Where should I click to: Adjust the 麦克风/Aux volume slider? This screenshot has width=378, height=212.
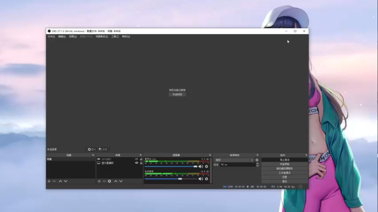click(171, 166)
